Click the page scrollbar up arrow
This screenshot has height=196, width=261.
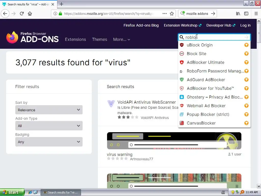(259, 21)
